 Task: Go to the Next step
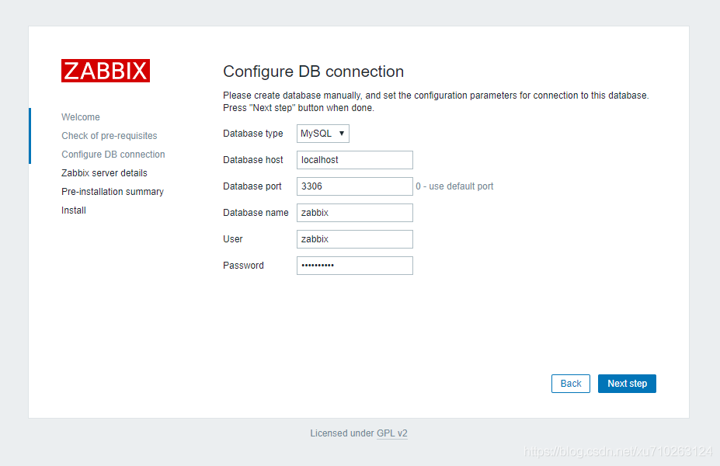(x=627, y=384)
